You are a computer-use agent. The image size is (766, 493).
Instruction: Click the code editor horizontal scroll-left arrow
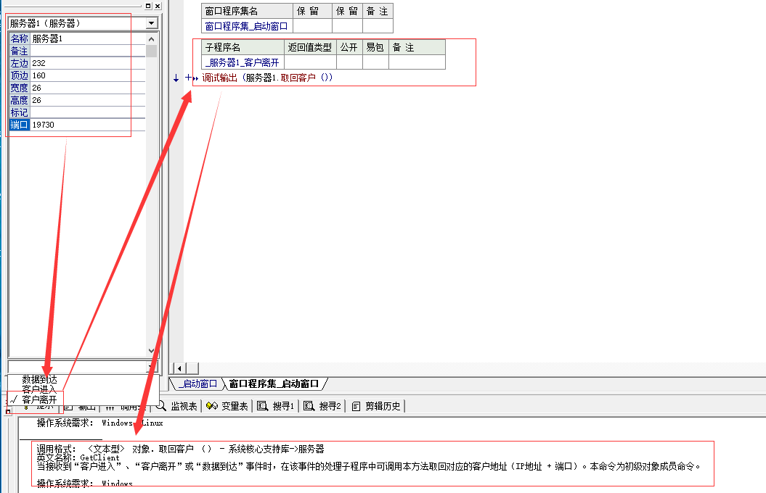[x=179, y=368]
